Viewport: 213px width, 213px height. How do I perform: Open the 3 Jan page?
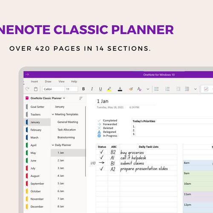(x=68, y=168)
